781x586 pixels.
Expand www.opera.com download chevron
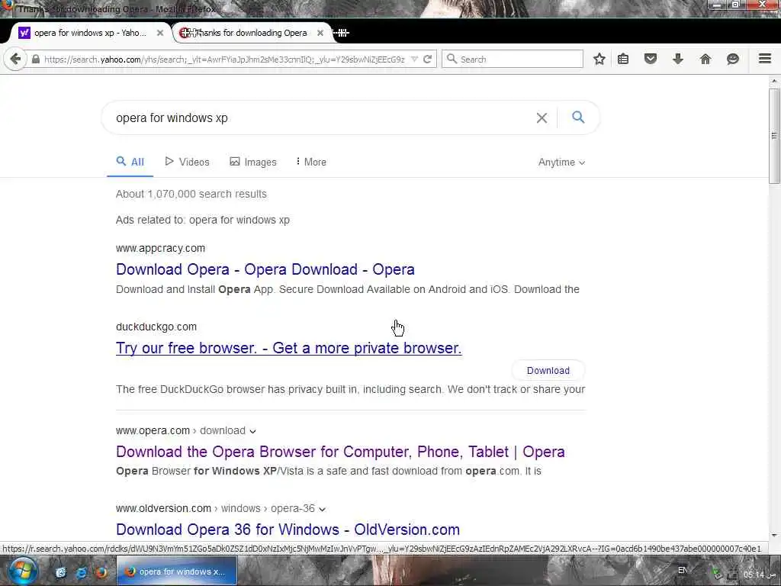coord(253,431)
